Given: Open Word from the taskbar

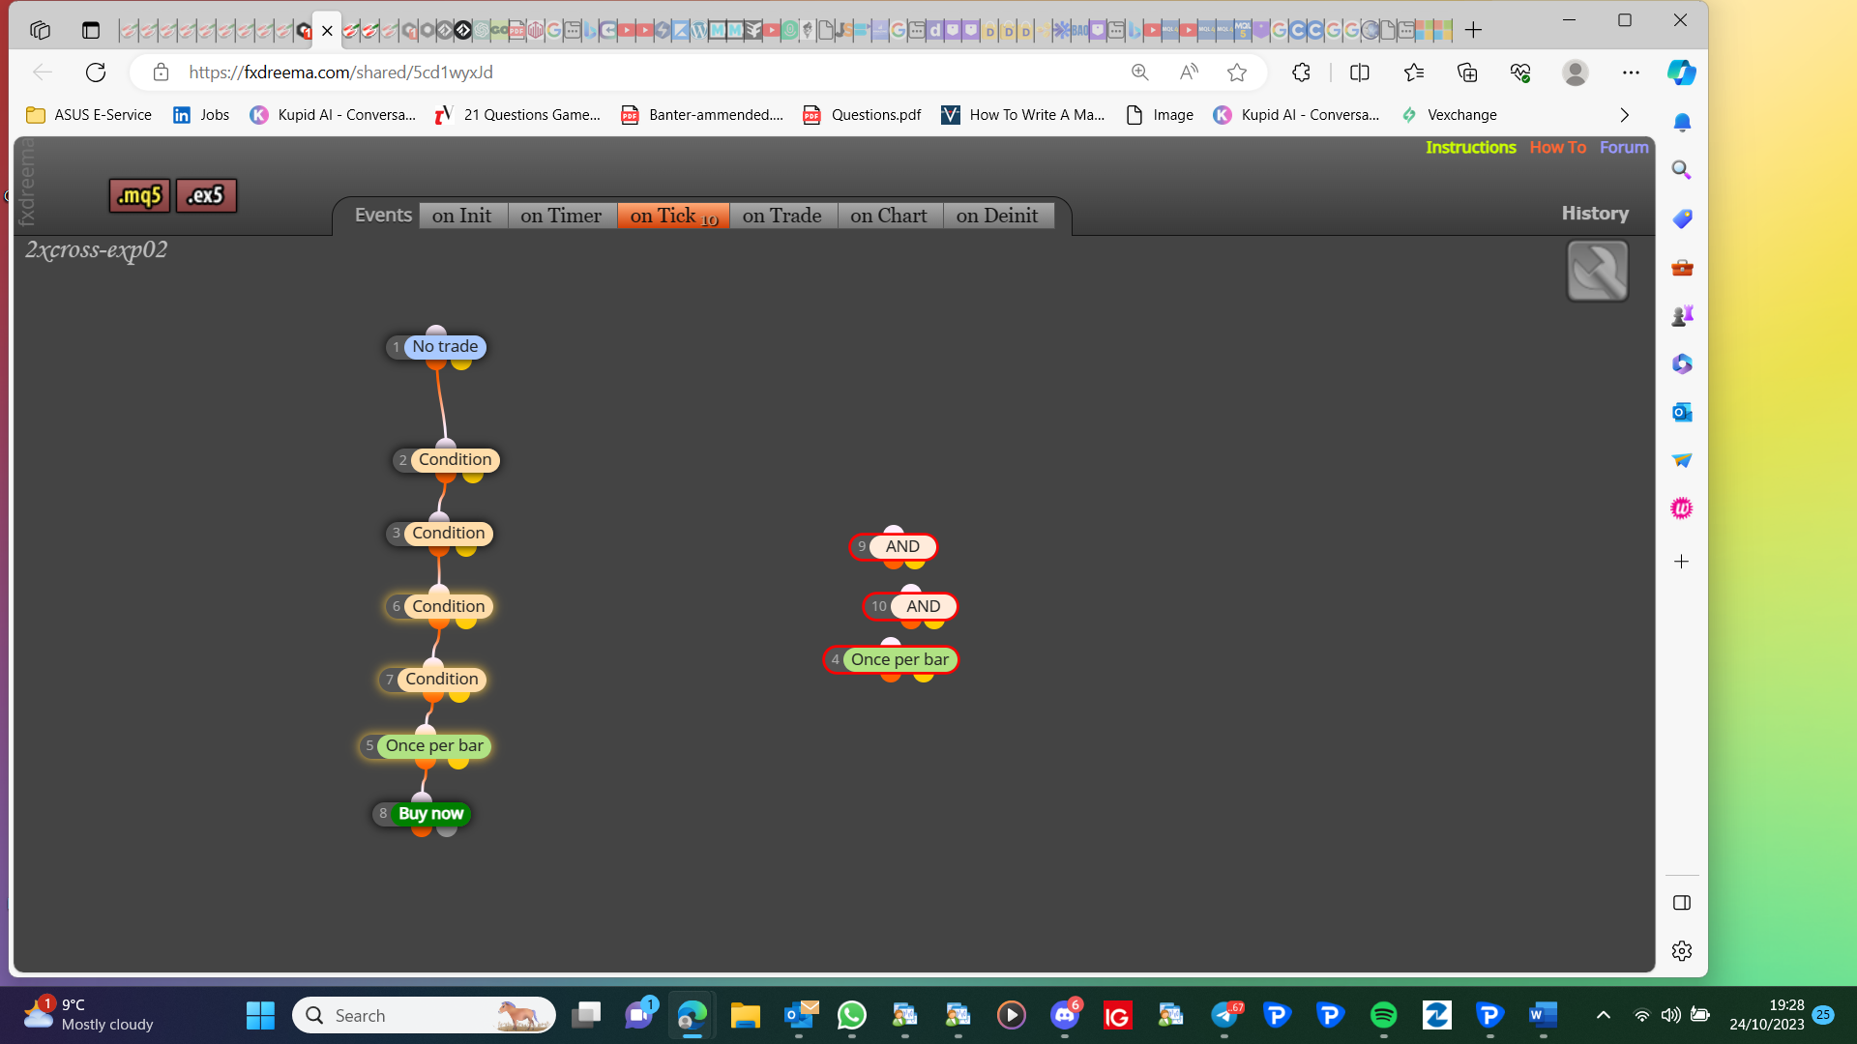Looking at the screenshot, I should [x=1543, y=1015].
